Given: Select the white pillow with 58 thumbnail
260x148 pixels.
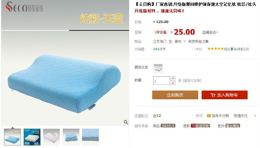Looking at the screenshot, I should tap(32, 137).
